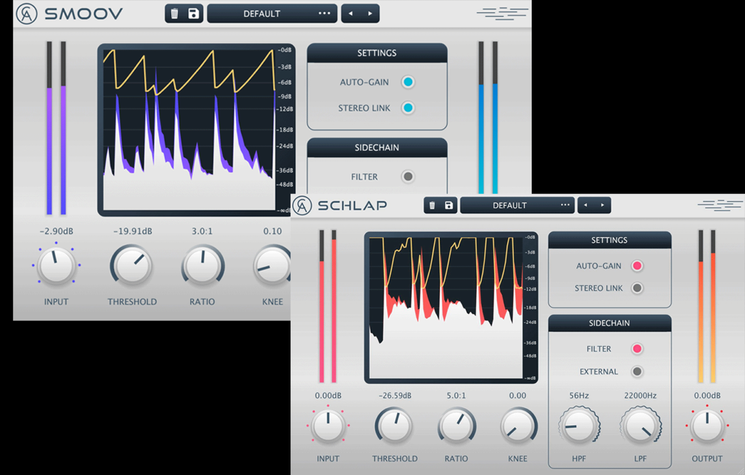Delete preset with SCHLAP trash icon
Image resolution: width=745 pixels, height=475 pixels.
coord(432,205)
